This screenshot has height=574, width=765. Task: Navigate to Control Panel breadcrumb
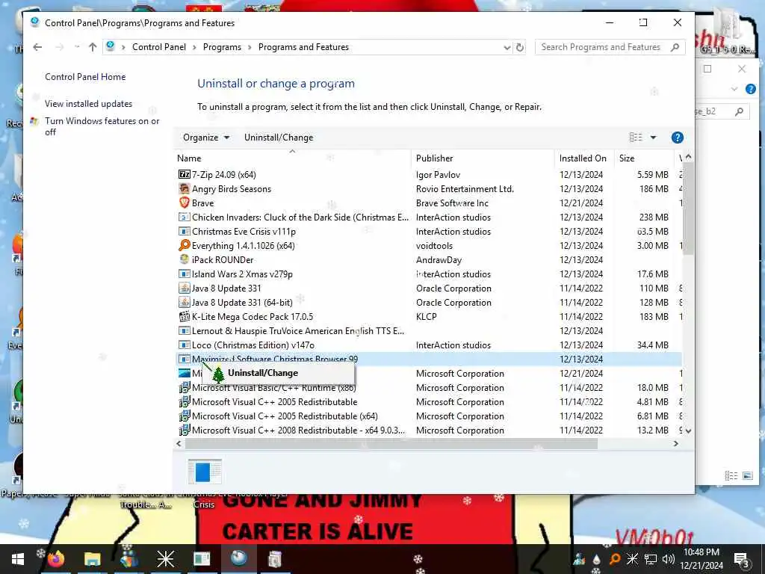pos(159,47)
